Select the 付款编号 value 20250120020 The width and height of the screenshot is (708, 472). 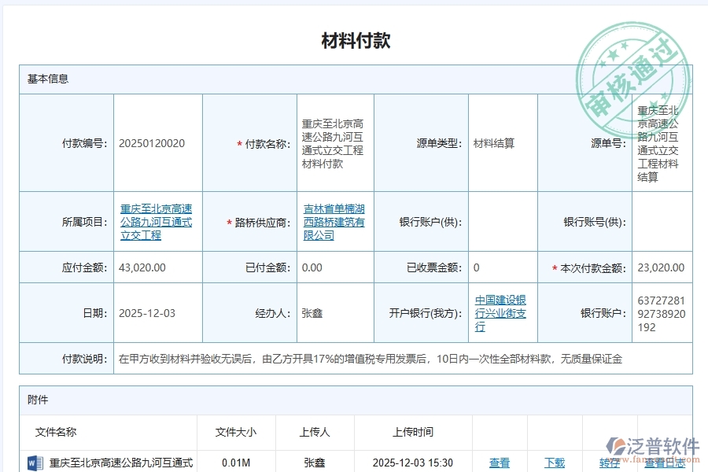tap(154, 143)
